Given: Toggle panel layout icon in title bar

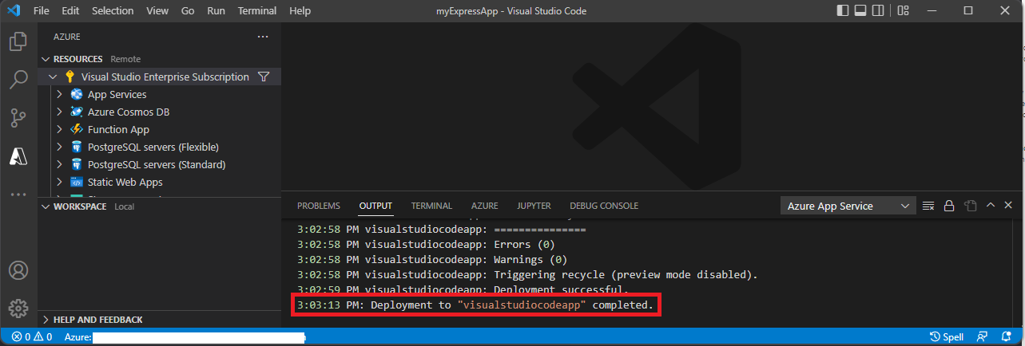Looking at the screenshot, I should pyautogui.click(x=861, y=11).
